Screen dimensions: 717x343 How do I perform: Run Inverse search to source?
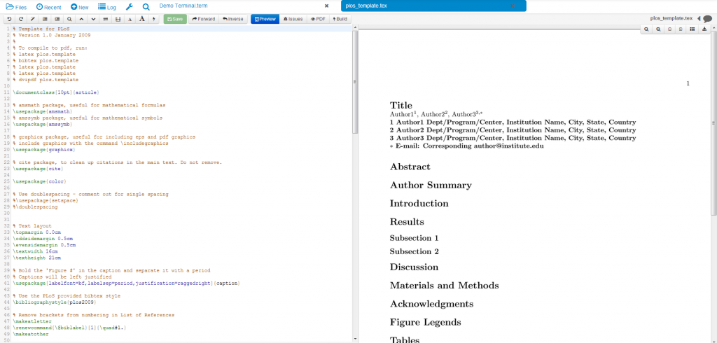pos(233,19)
